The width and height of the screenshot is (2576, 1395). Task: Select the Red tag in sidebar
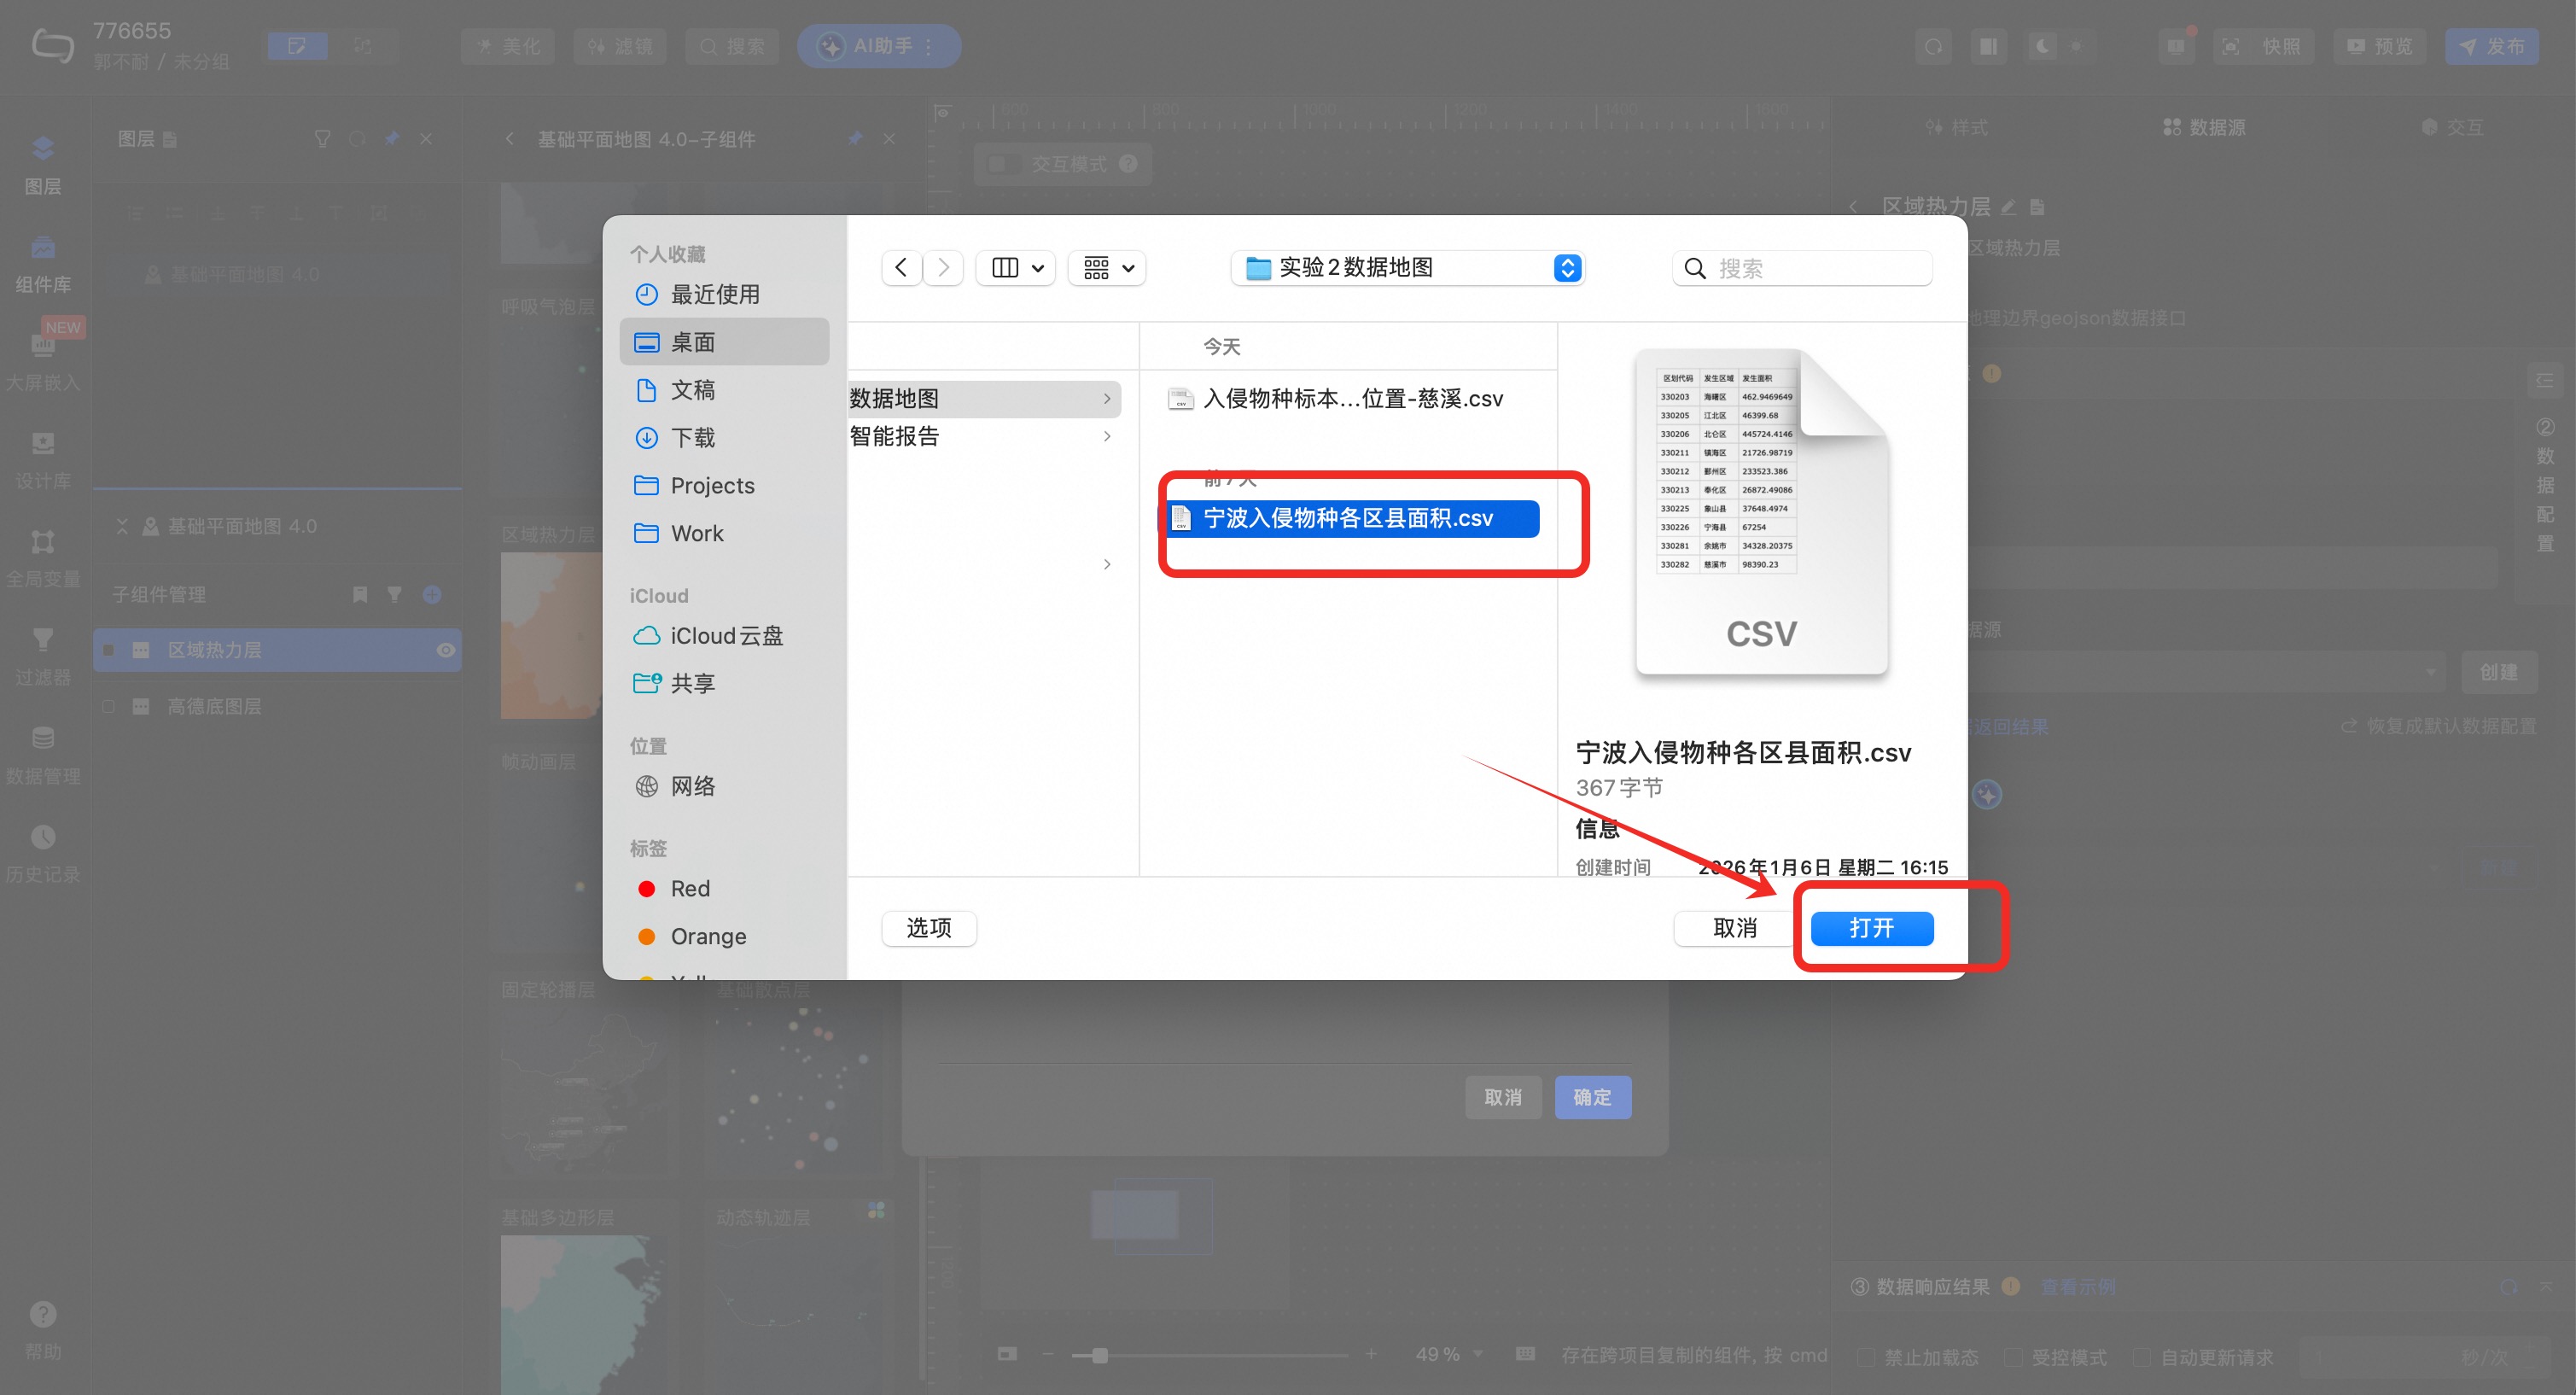click(x=689, y=889)
